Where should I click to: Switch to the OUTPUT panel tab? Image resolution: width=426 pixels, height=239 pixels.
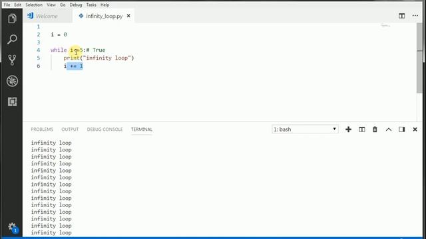click(70, 129)
